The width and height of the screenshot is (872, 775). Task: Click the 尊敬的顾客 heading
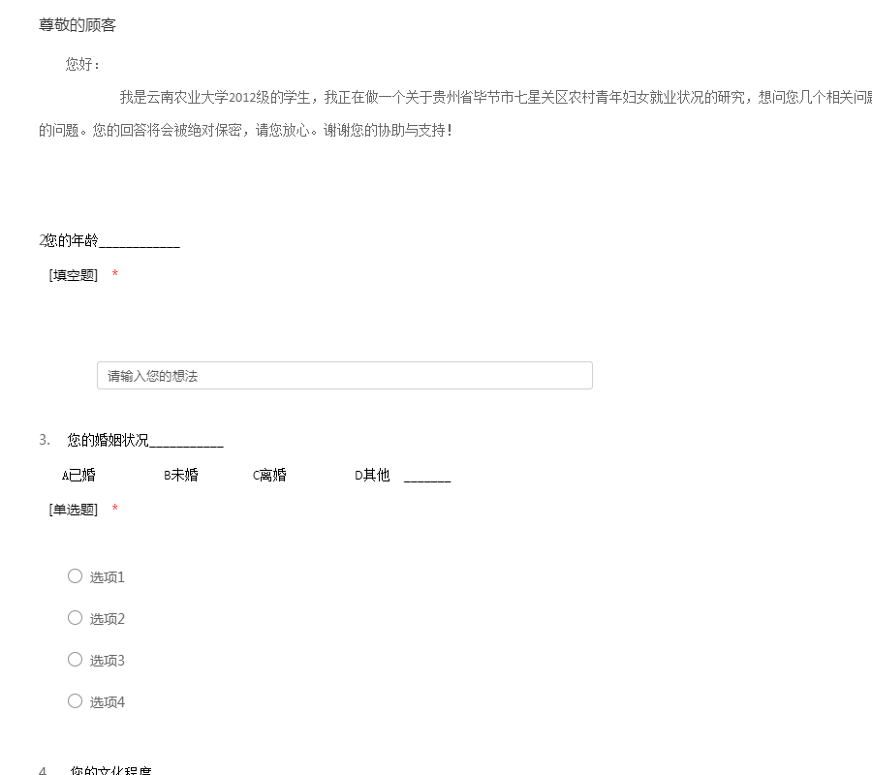(78, 25)
